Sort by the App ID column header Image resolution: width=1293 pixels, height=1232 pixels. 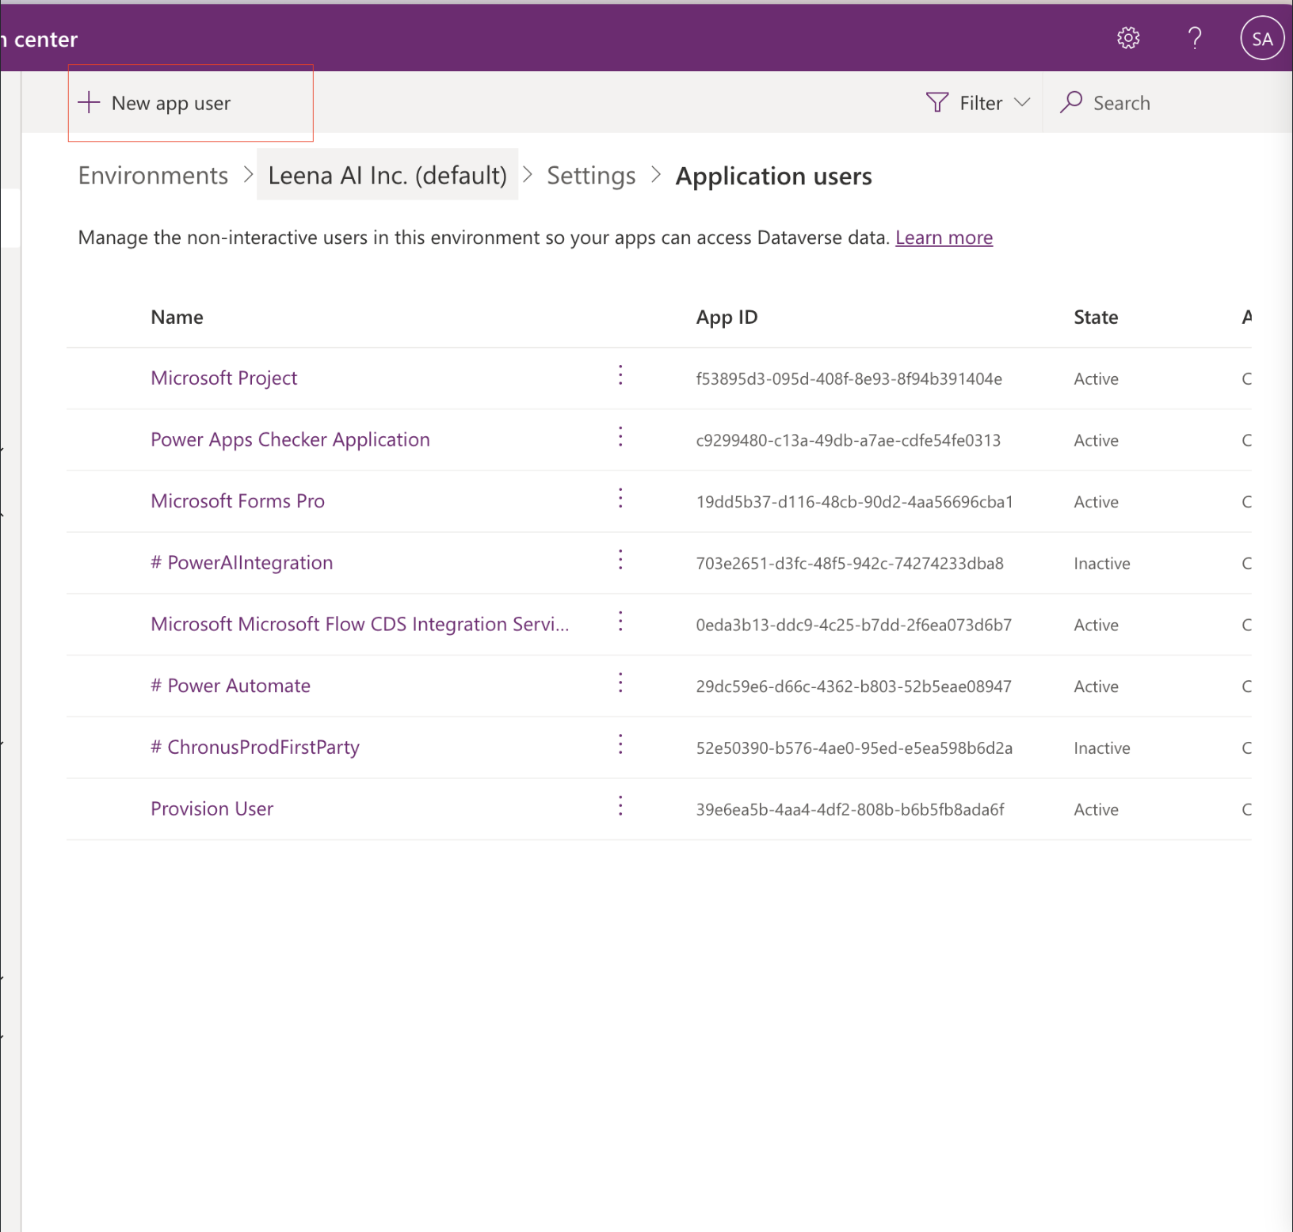coord(727,318)
